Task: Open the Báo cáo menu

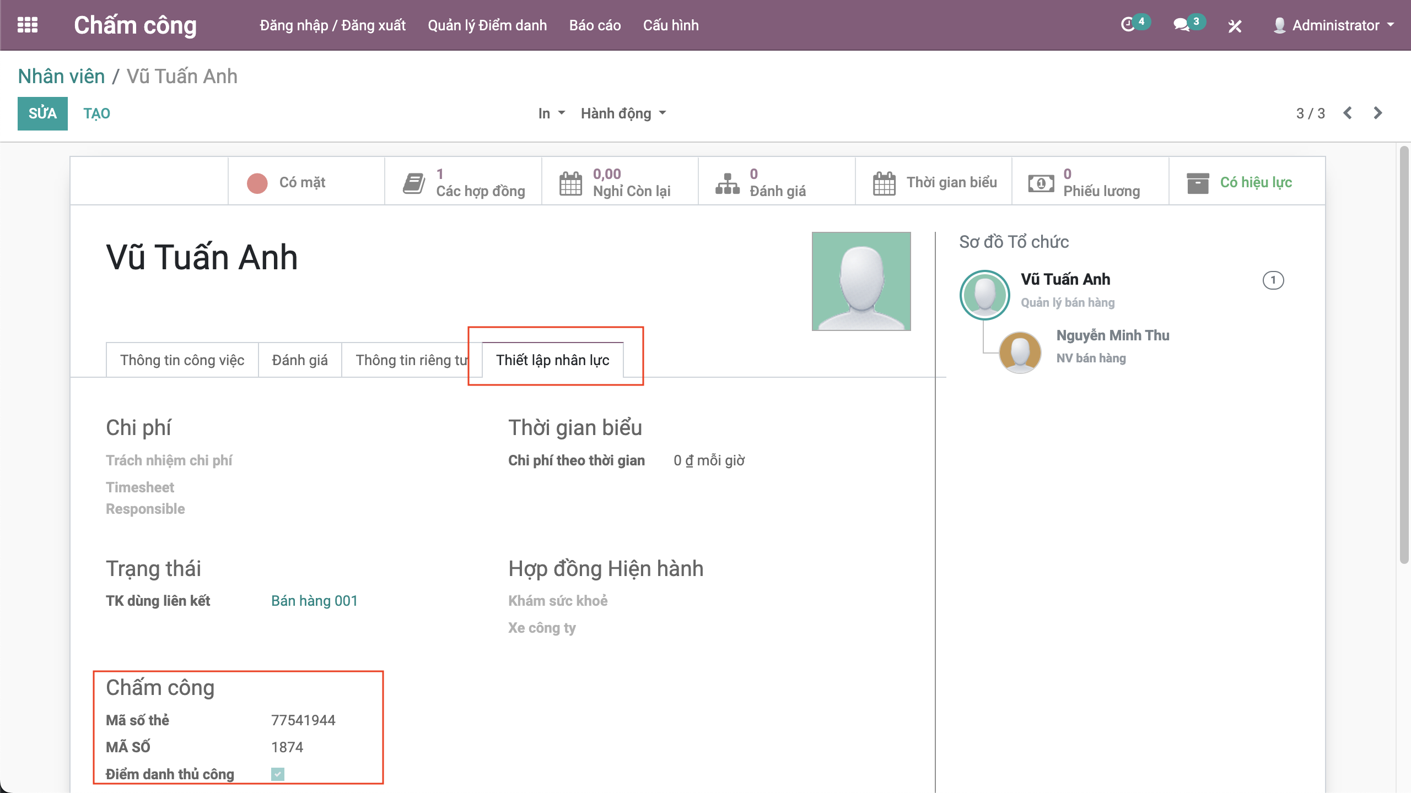Action: click(595, 25)
